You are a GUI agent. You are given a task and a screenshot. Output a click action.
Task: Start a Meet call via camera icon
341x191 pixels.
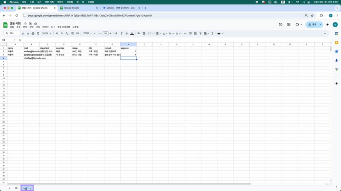tap(297, 25)
